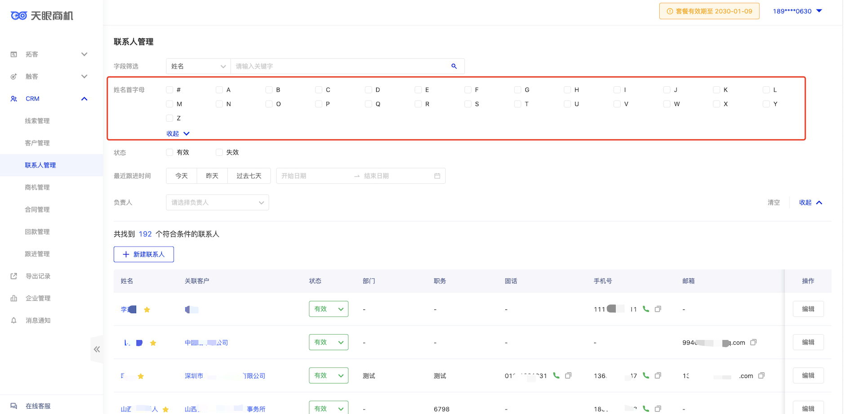Click the search magnifier icon in keyword field
Image resolution: width=844 pixels, height=414 pixels.
tap(454, 66)
